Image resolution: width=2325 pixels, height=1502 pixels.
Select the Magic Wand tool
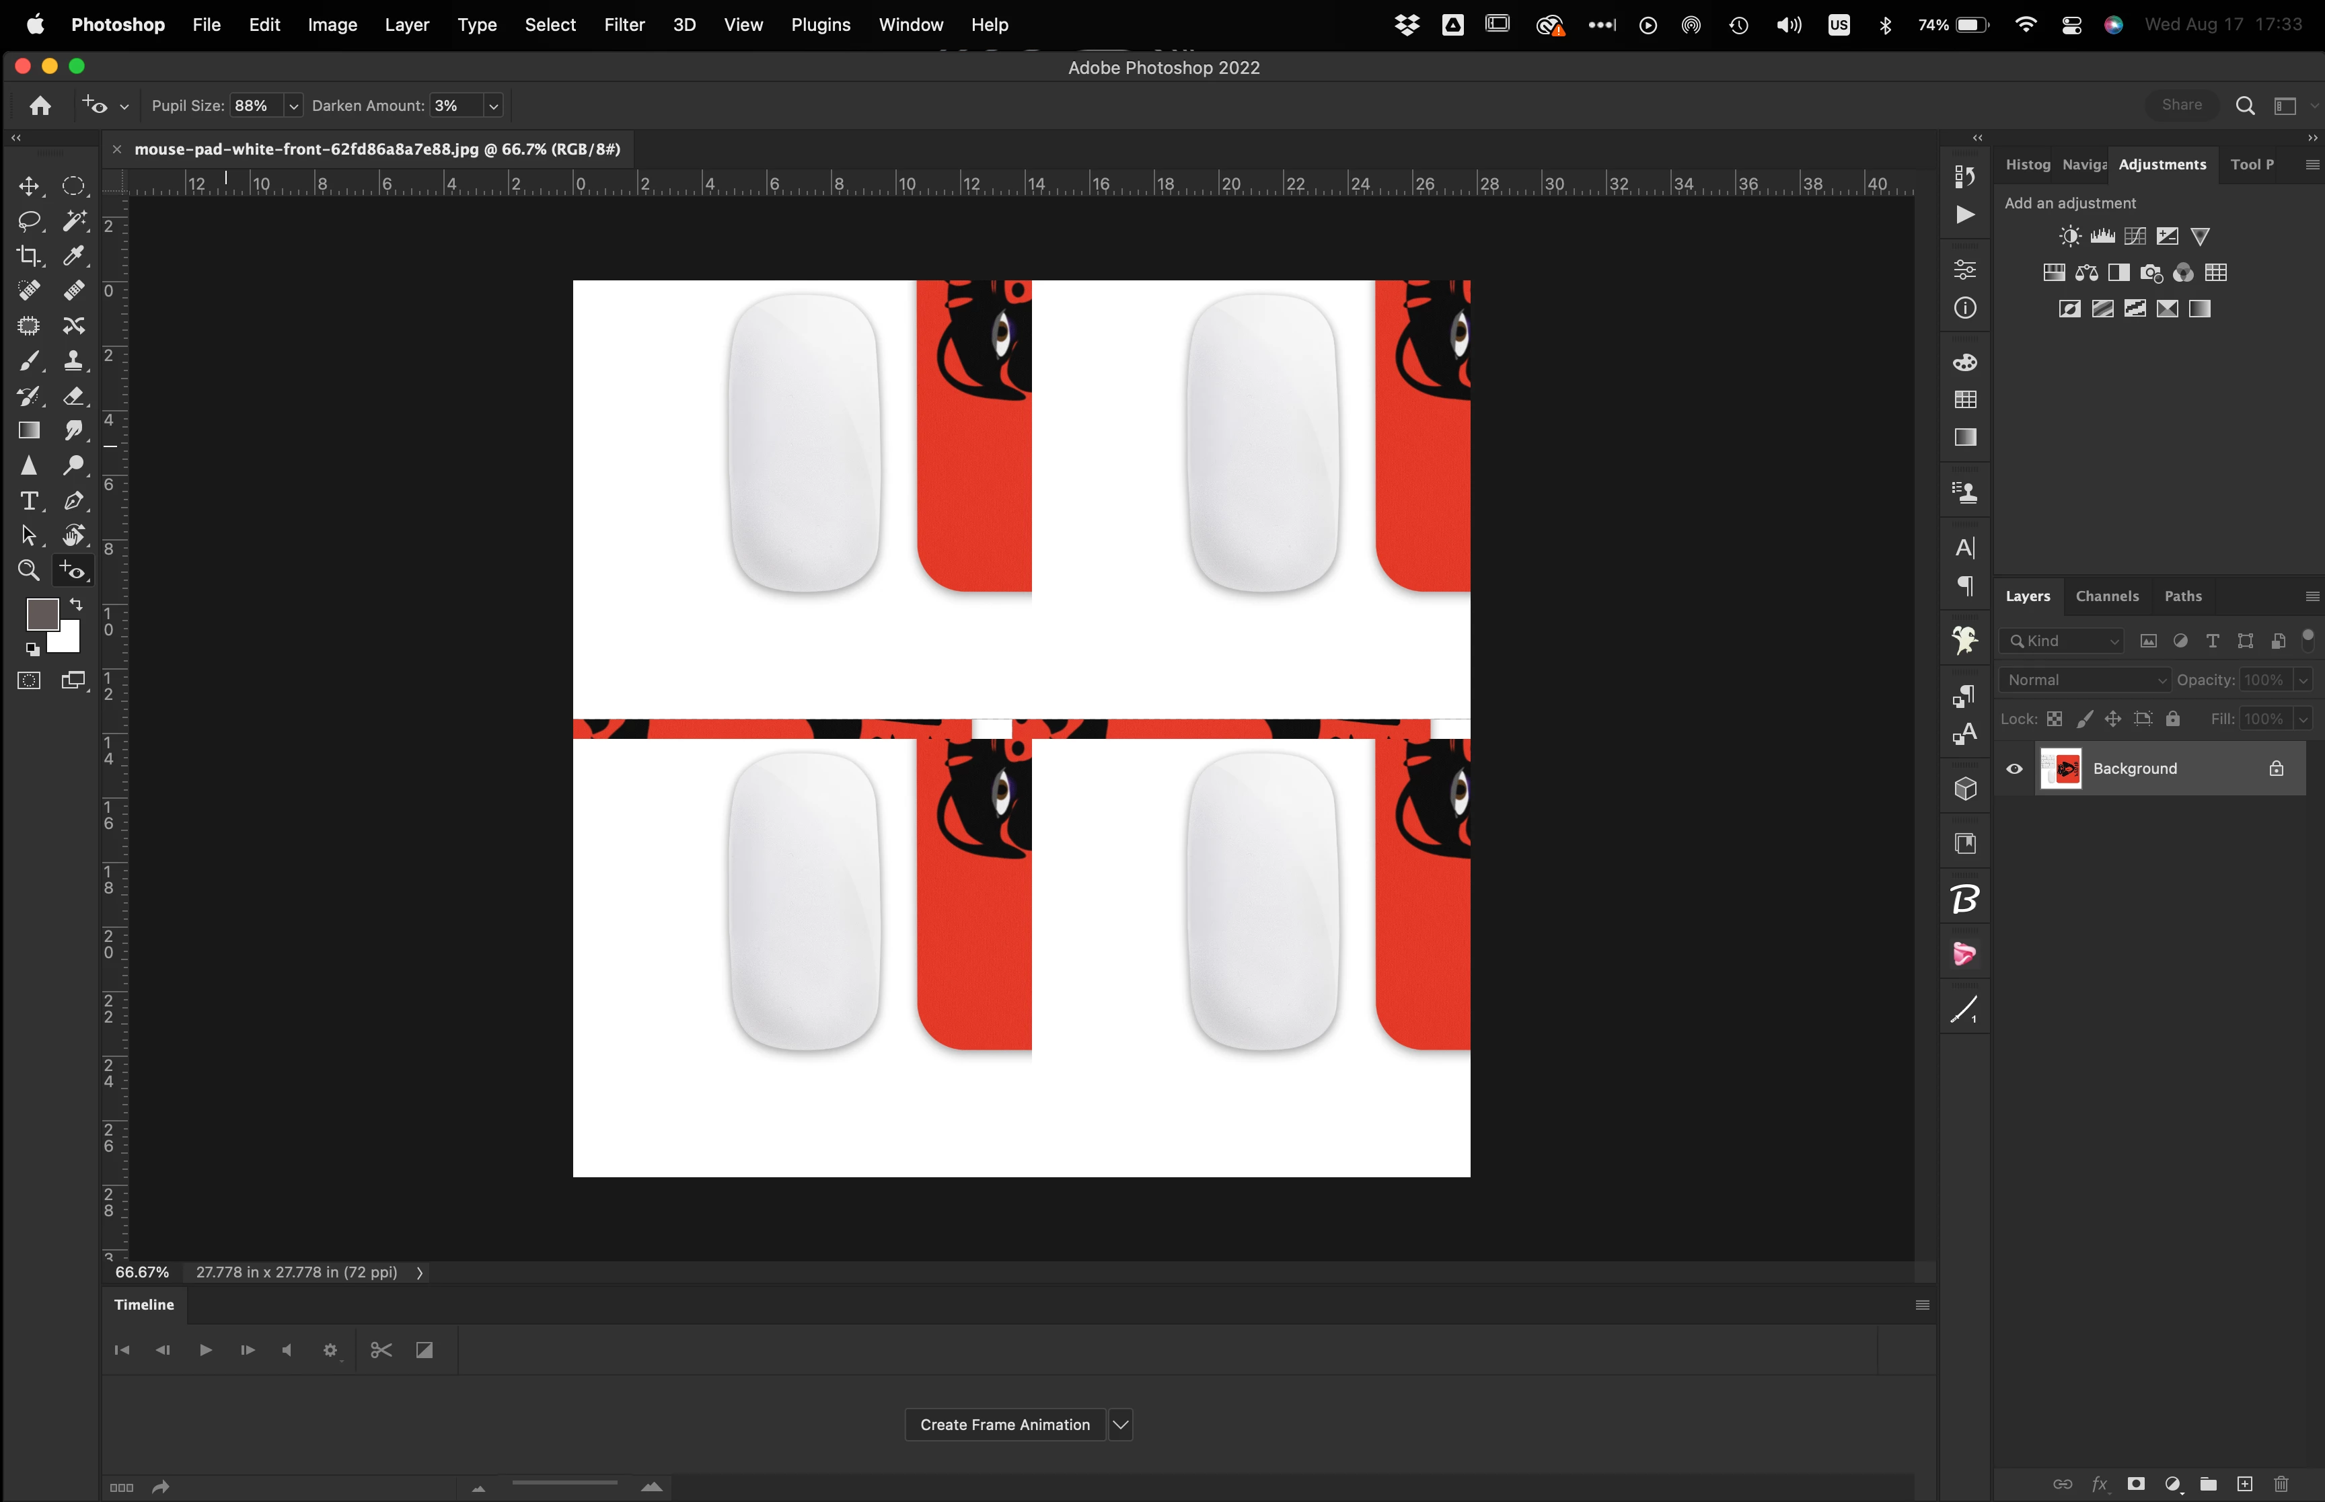coord(74,221)
